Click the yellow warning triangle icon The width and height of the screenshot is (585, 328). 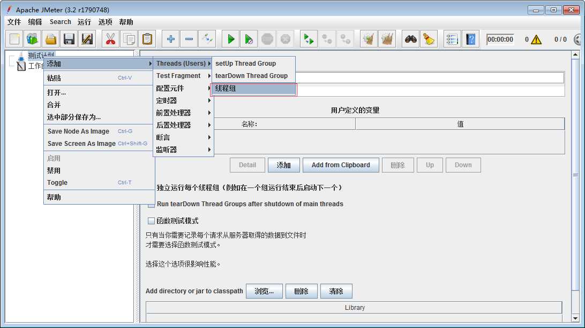tap(536, 39)
